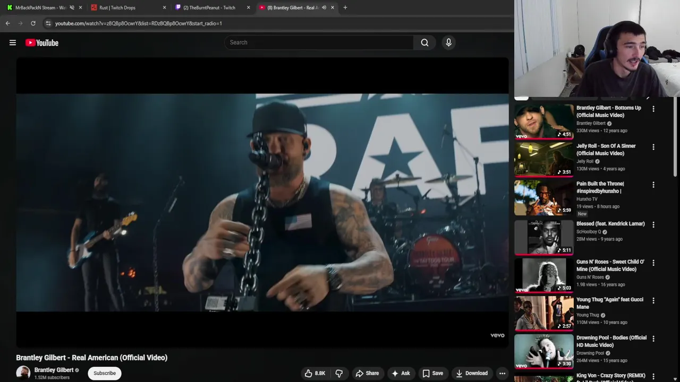Image resolution: width=680 pixels, height=382 pixels.
Task: Start voice search with the microphone
Action: (x=448, y=42)
